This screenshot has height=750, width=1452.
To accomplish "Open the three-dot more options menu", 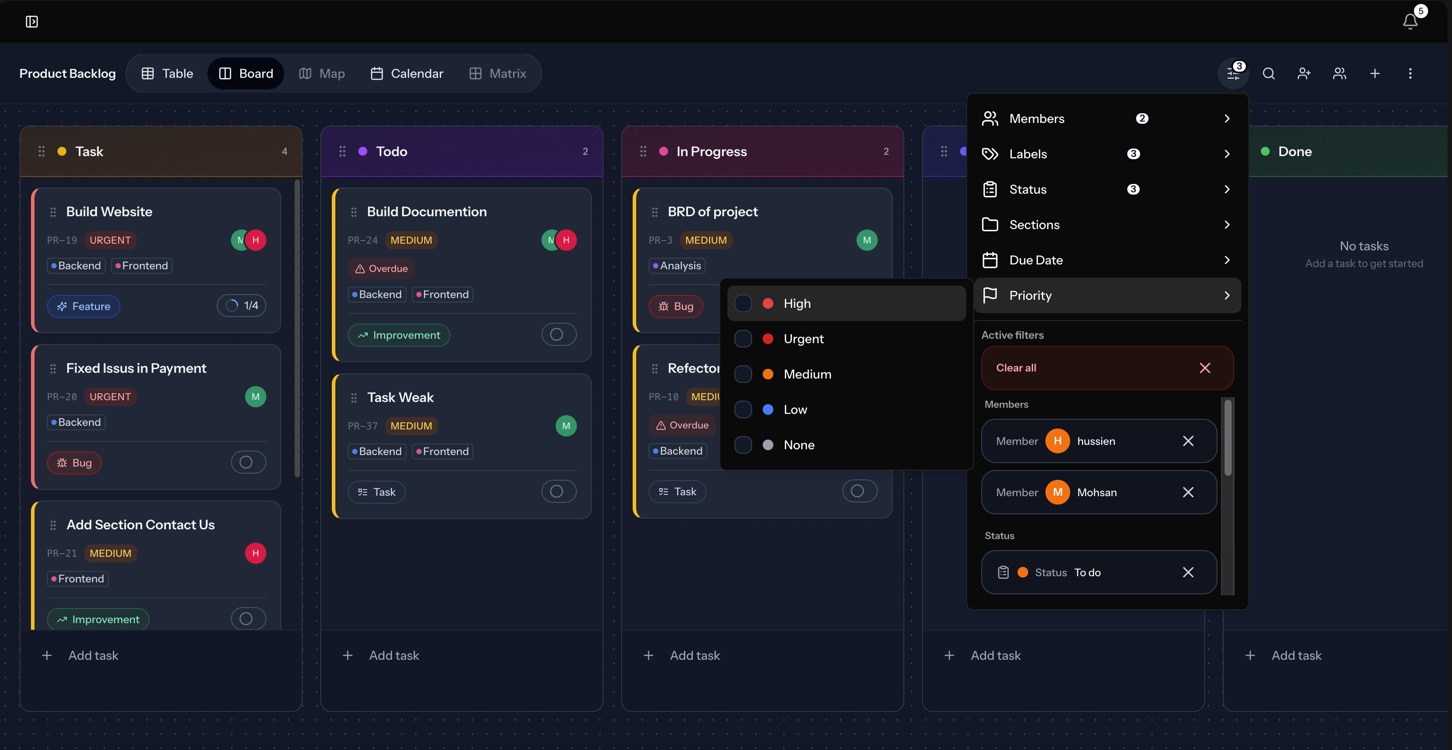I will point(1410,74).
